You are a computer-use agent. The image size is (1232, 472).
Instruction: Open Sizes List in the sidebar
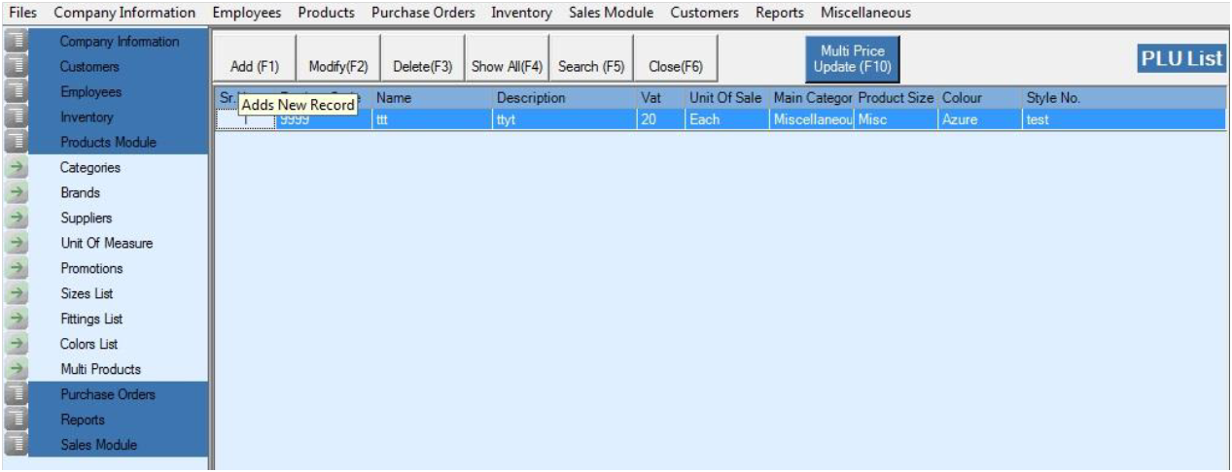pyautogui.click(x=87, y=294)
